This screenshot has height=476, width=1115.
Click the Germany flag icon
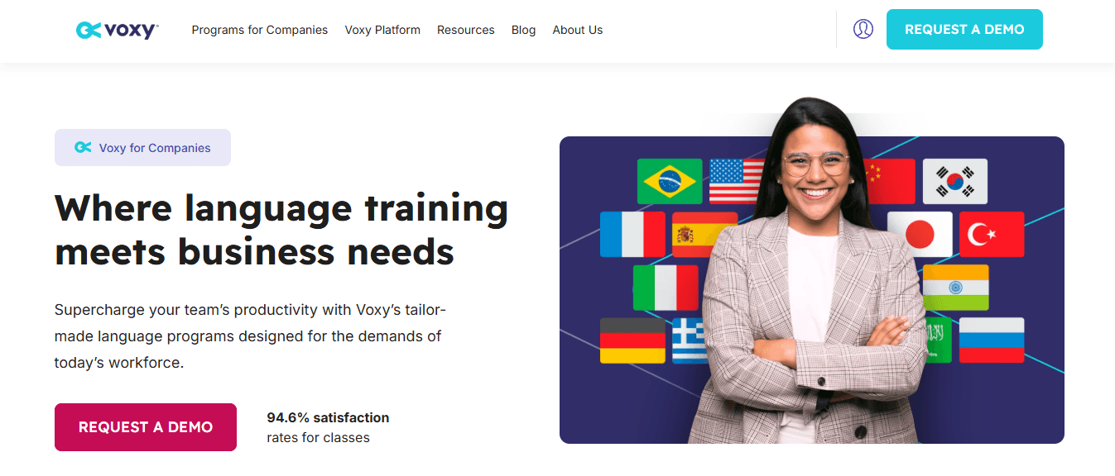point(632,340)
